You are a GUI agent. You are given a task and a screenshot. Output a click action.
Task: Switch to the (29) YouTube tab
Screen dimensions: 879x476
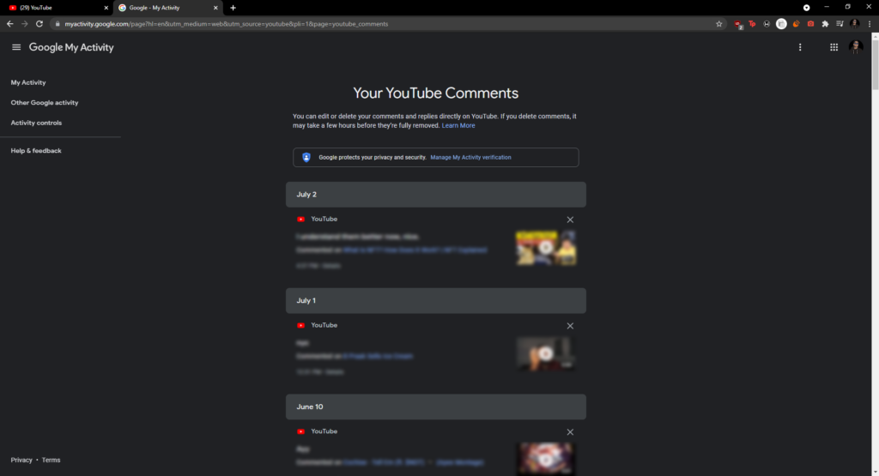[x=56, y=8]
